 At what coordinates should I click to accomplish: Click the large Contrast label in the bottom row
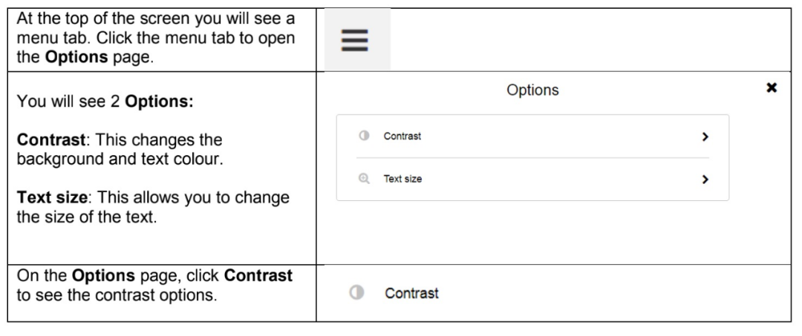[411, 293]
